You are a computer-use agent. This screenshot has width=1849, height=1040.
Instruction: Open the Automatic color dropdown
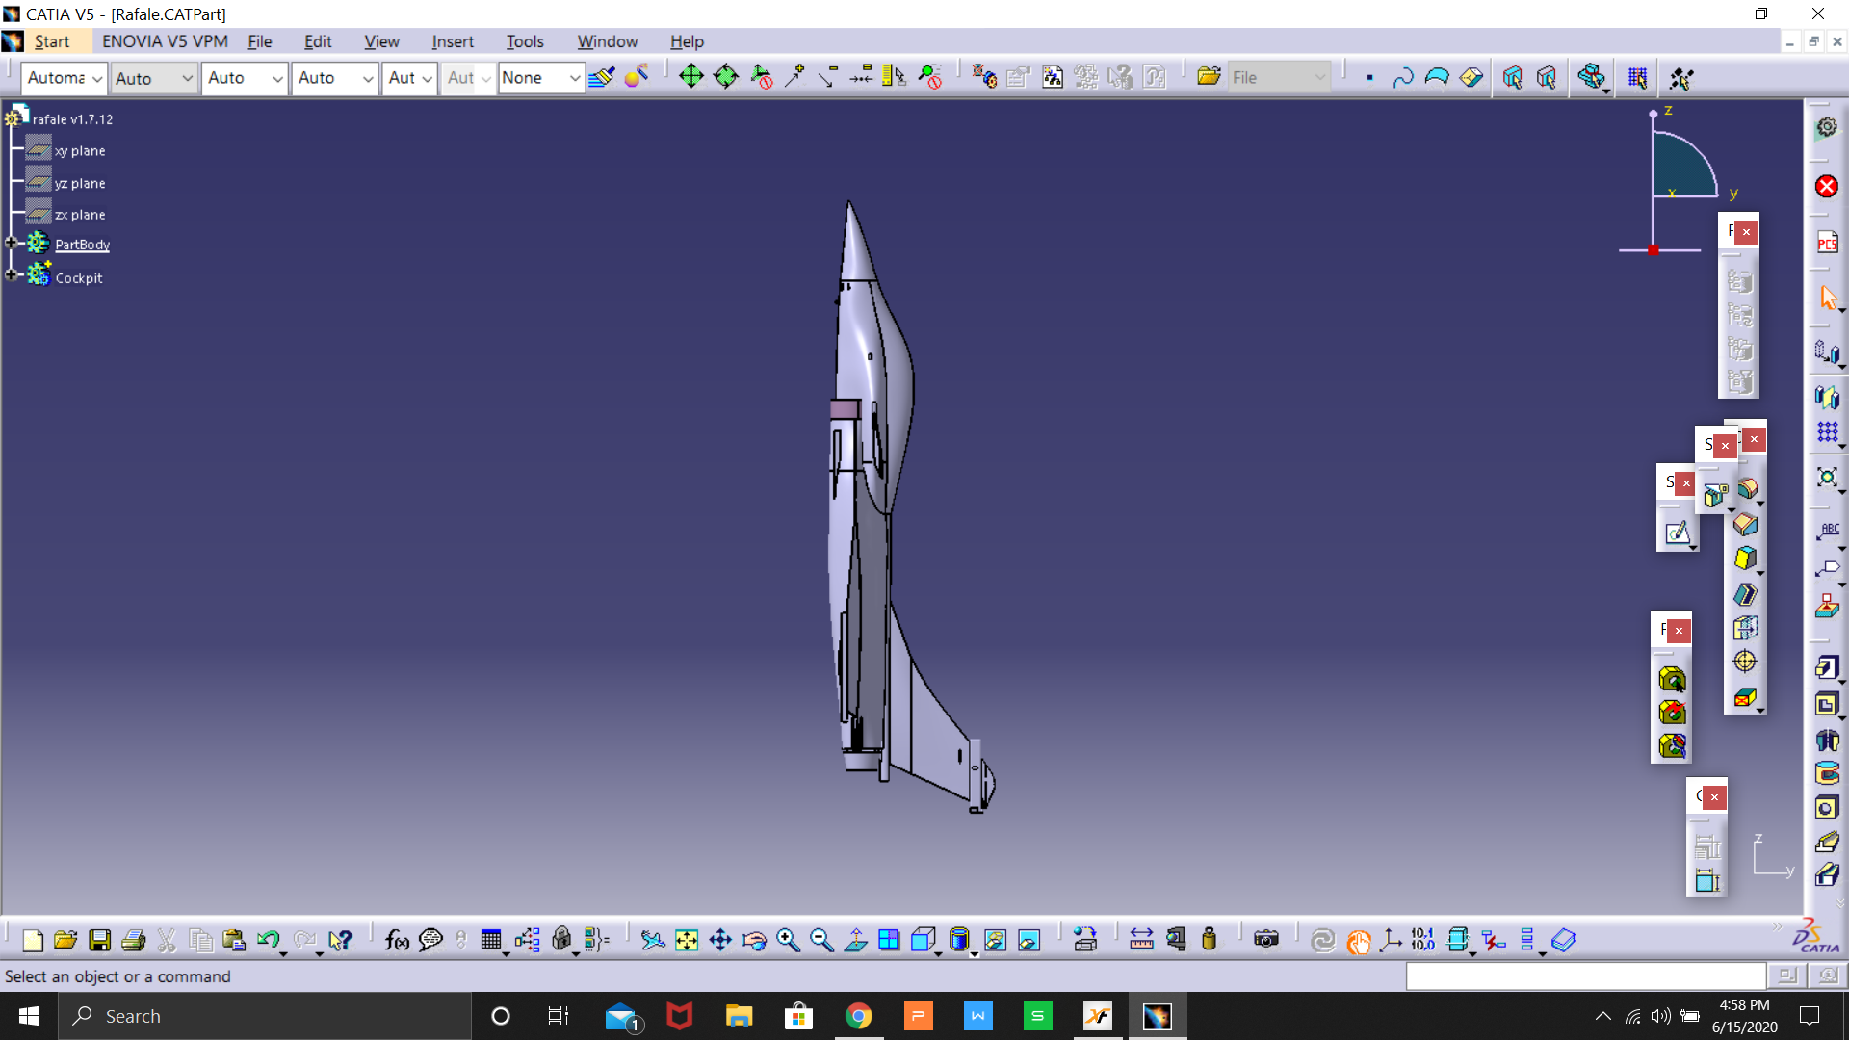tap(65, 78)
